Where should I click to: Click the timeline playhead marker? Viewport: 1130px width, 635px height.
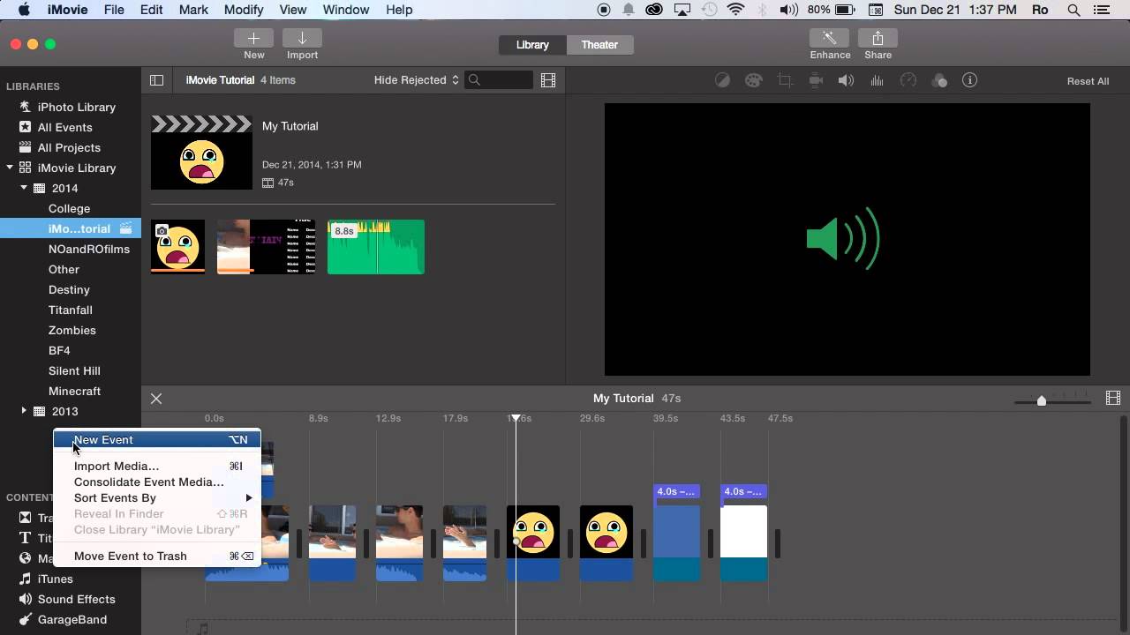coord(516,418)
